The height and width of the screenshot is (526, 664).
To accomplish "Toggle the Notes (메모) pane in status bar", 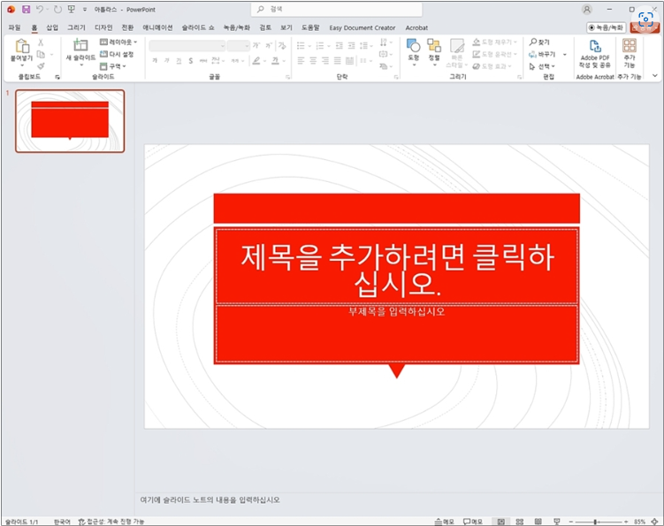I will [x=444, y=522].
